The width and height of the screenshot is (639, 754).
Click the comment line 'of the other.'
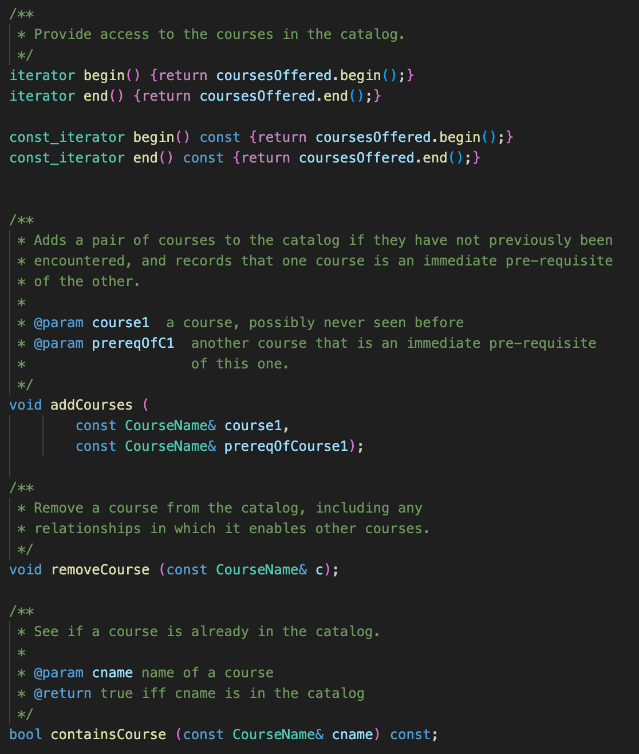pyautogui.click(x=87, y=281)
